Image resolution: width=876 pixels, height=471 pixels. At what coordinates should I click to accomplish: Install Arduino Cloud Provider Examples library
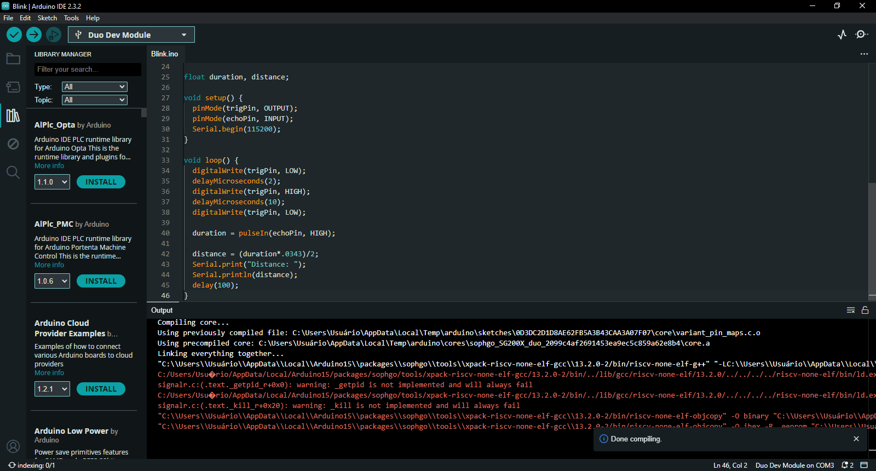click(x=101, y=389)
